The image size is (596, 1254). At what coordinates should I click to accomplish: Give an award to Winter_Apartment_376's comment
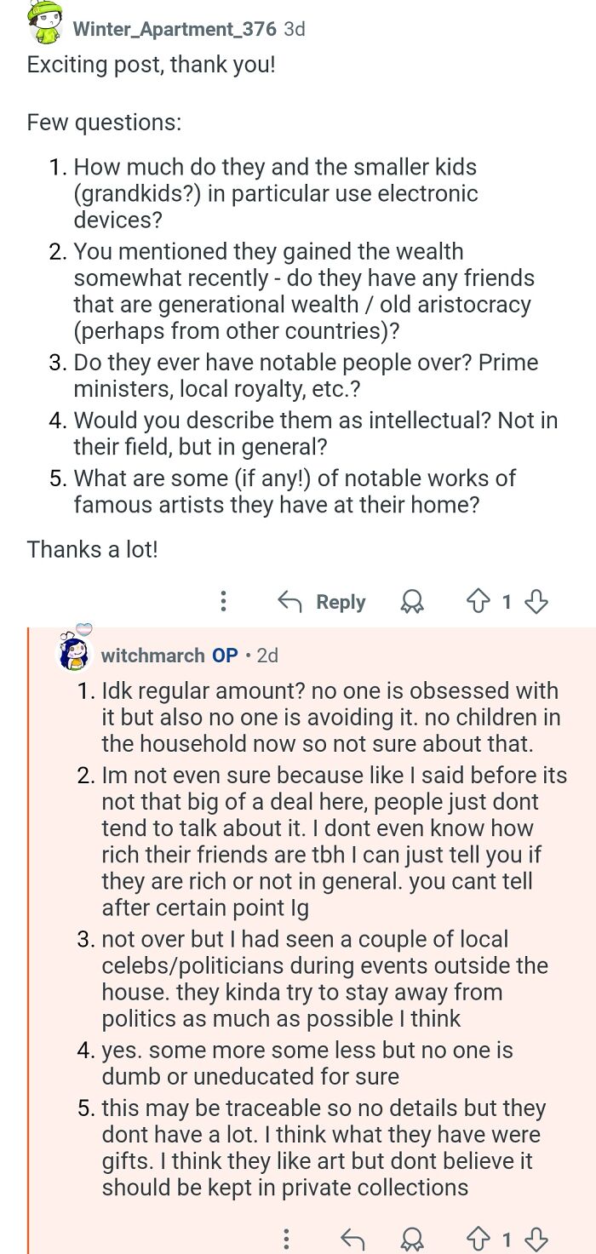pos(412,602)
